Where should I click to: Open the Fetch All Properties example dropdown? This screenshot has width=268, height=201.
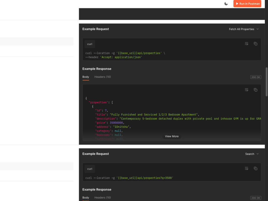click(244, 29)
